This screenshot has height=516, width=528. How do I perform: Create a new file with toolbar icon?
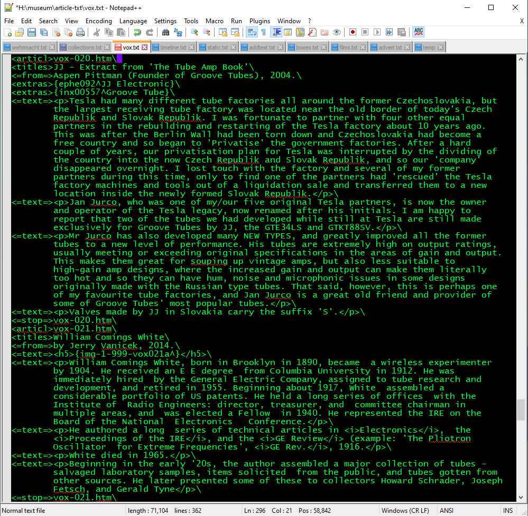click(7, 32)
